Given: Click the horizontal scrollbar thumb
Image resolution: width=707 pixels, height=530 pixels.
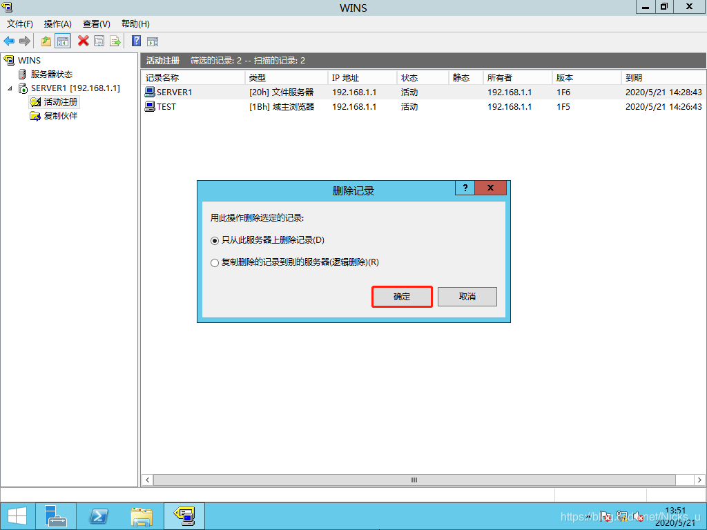Looking at the screenshot, I should pyautogui.click(x=414, y=480).
